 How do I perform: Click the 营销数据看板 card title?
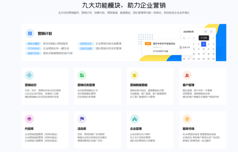139,85
